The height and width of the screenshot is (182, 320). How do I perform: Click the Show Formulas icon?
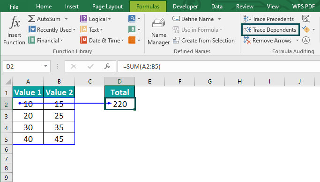coord(306,19)
